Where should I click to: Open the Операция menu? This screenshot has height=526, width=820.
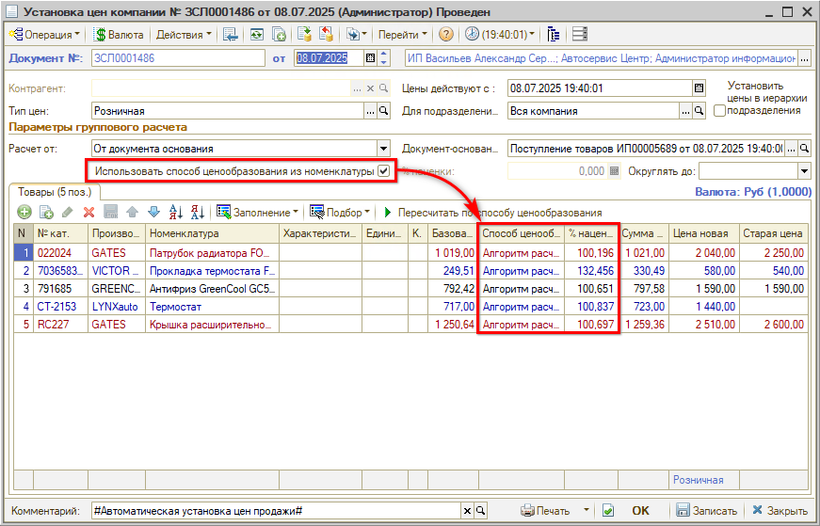pos(45,35)
